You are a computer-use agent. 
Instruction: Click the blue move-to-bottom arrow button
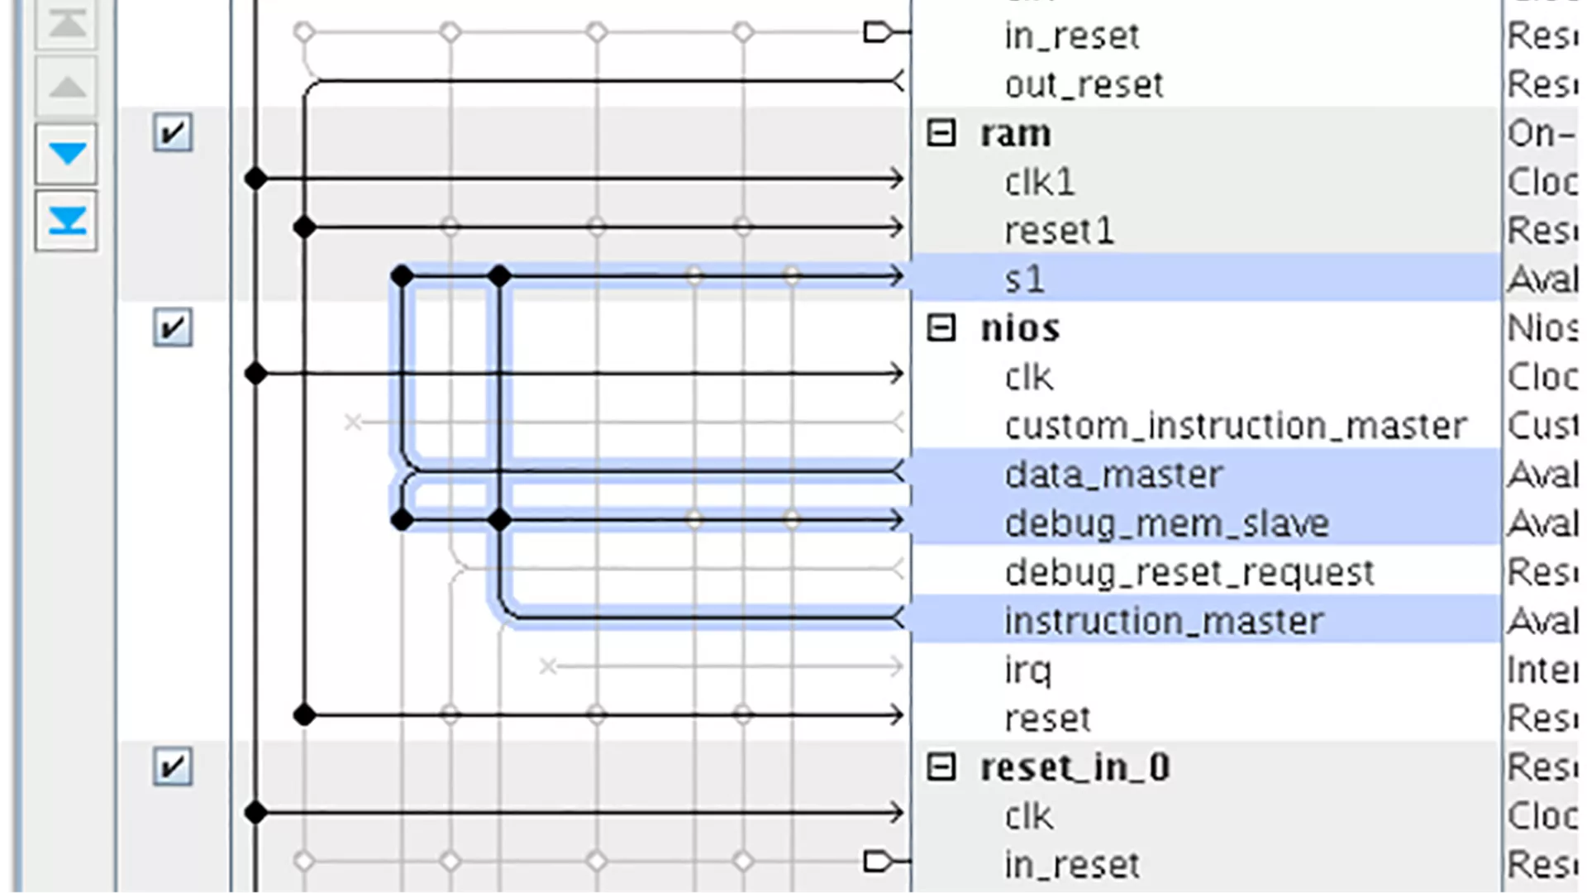(x=66, y=221)
